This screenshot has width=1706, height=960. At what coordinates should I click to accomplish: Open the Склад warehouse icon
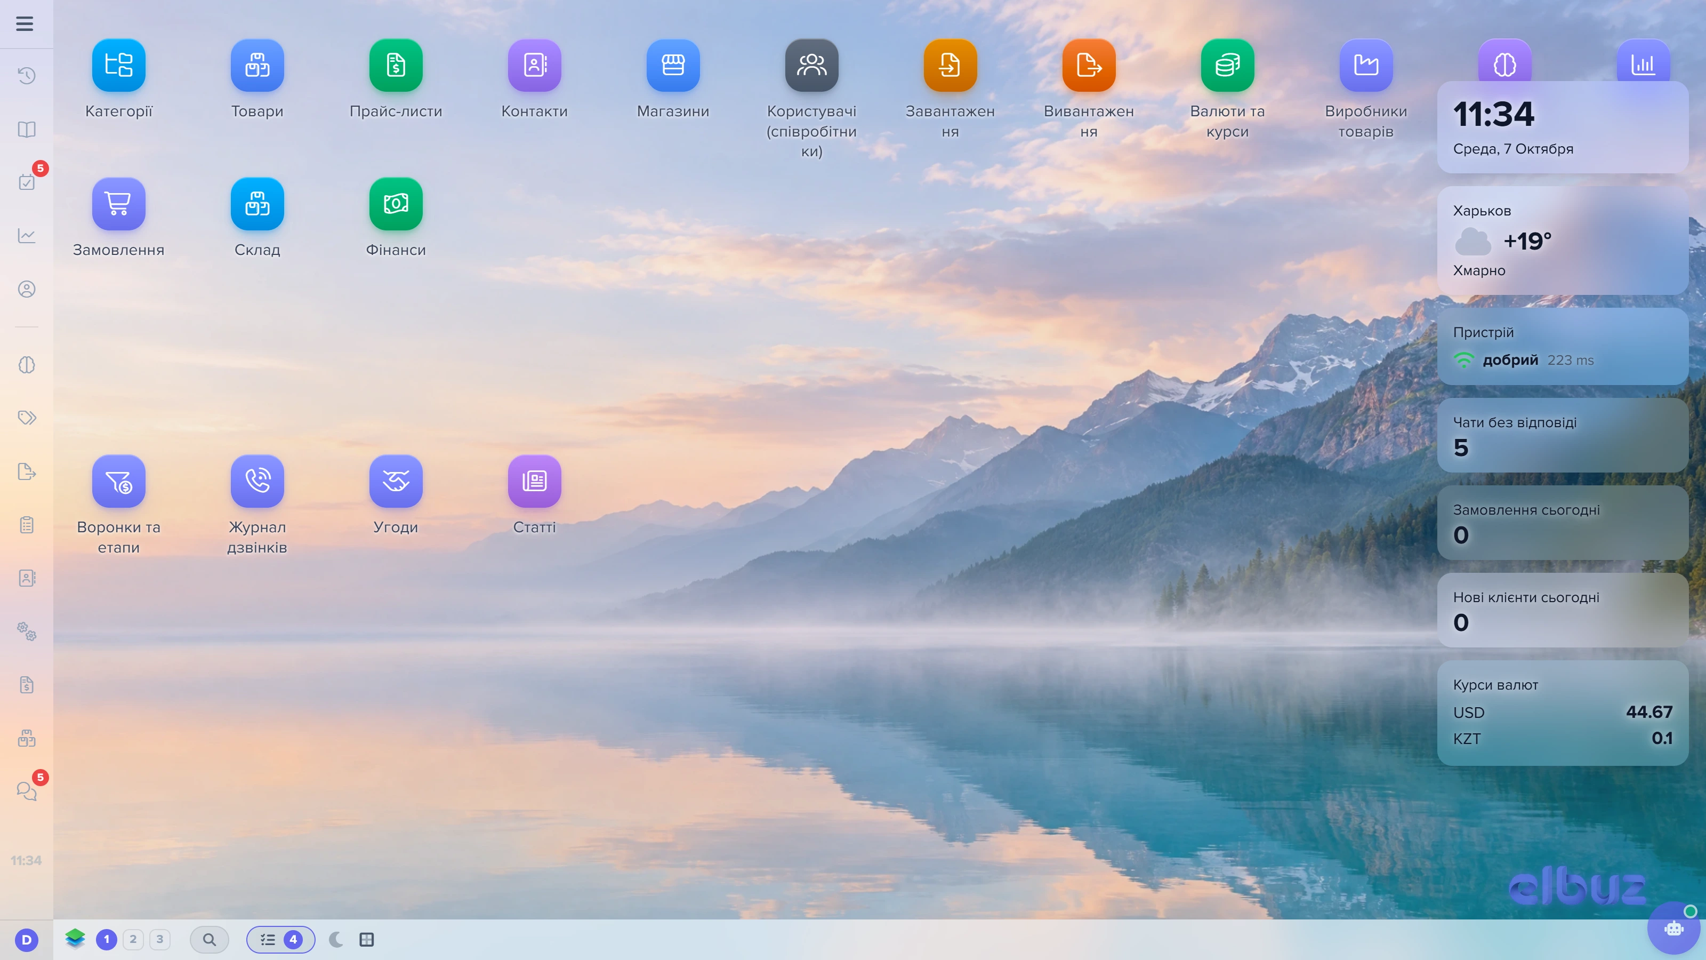[257, 203]
